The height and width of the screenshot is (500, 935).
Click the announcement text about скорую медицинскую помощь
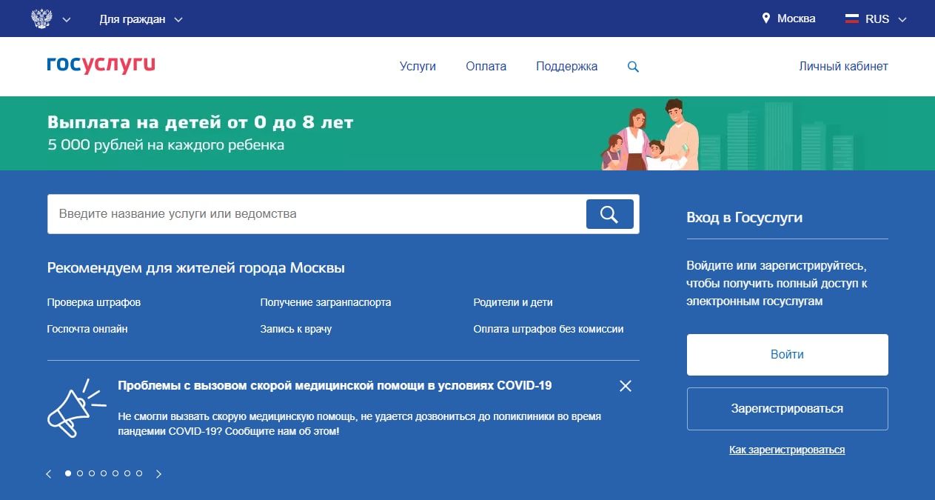coord(359,423)
